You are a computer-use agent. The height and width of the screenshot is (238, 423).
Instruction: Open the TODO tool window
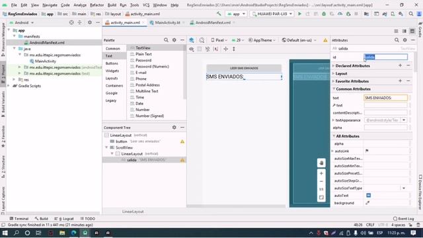coord(87,219)
